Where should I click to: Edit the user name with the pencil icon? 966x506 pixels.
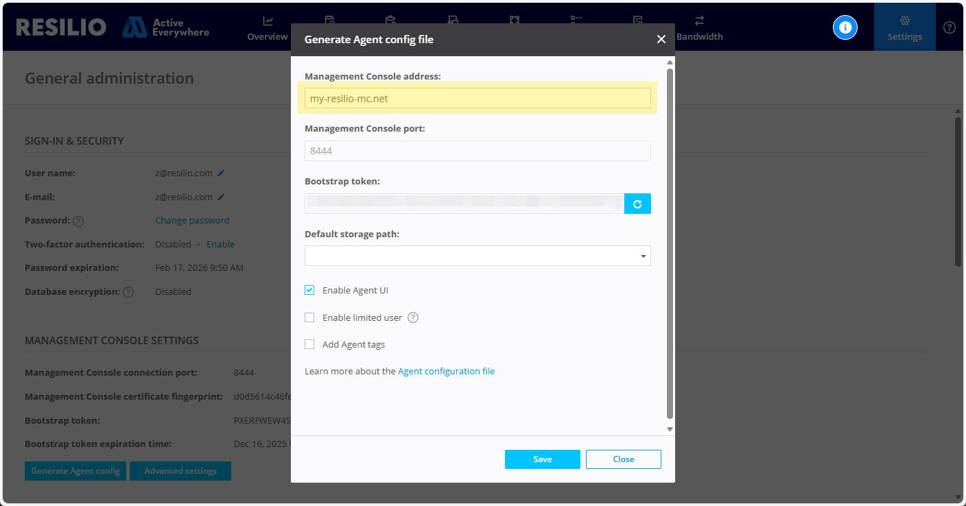click(220, 173)
